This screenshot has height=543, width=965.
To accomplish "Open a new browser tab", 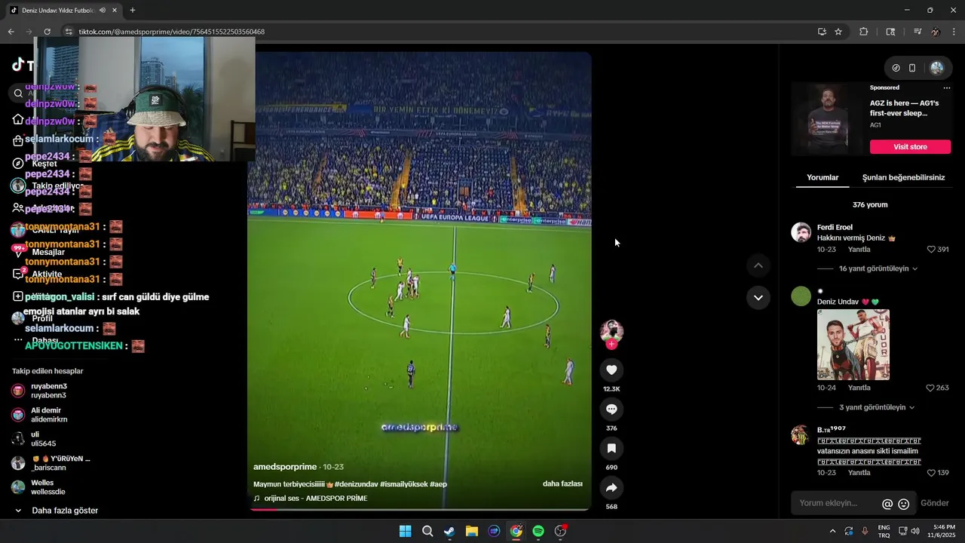I will (133, 11).
